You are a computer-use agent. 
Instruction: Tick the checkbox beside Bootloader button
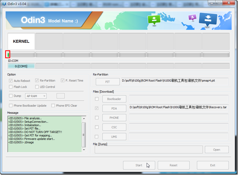(97, 99)
